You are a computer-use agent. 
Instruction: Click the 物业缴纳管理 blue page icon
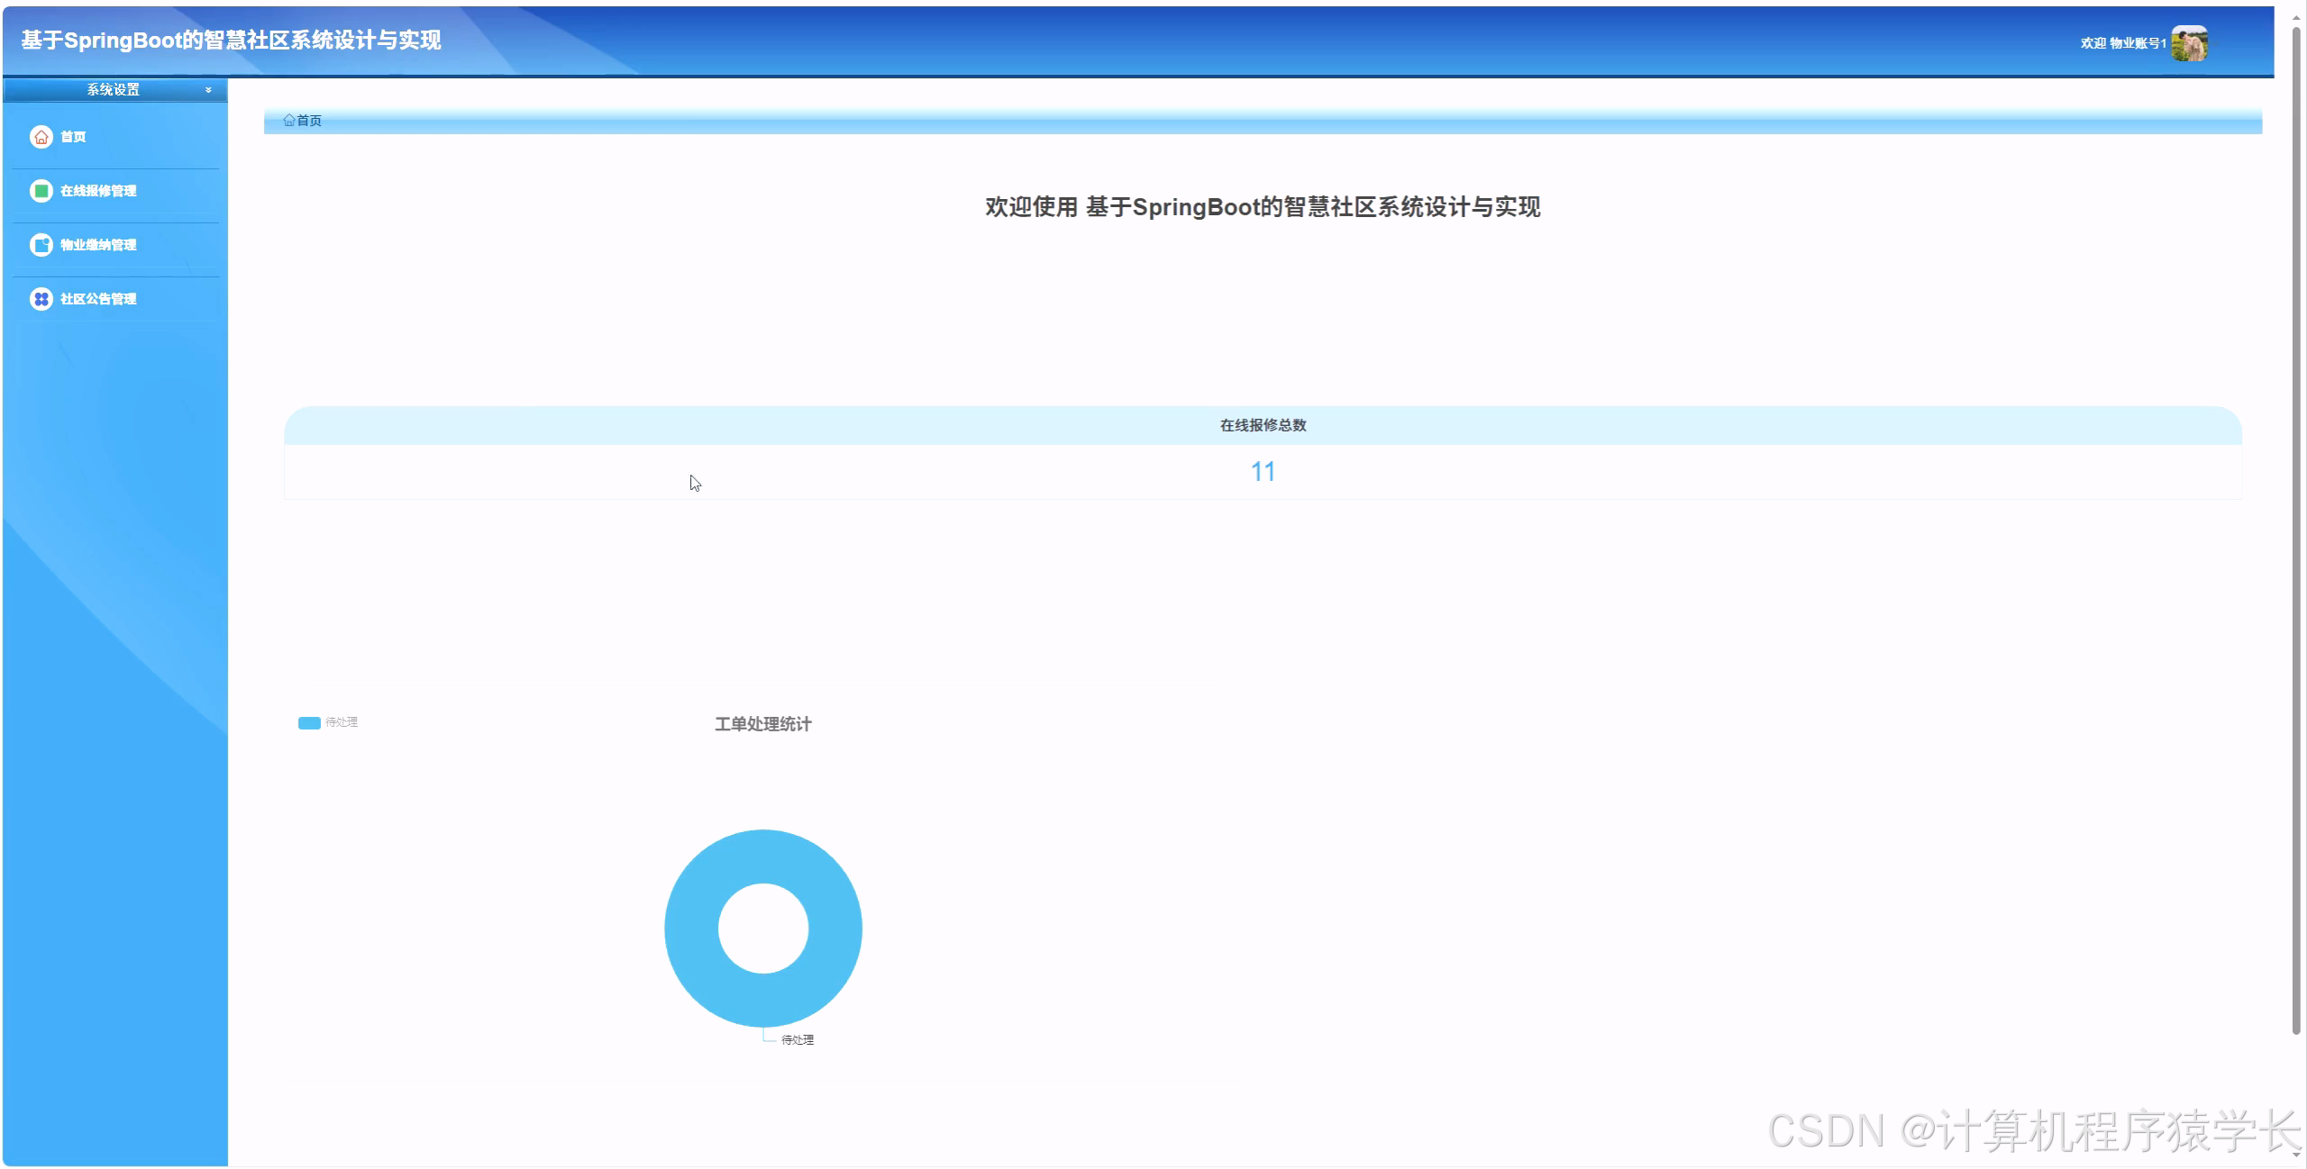point(41,245)
